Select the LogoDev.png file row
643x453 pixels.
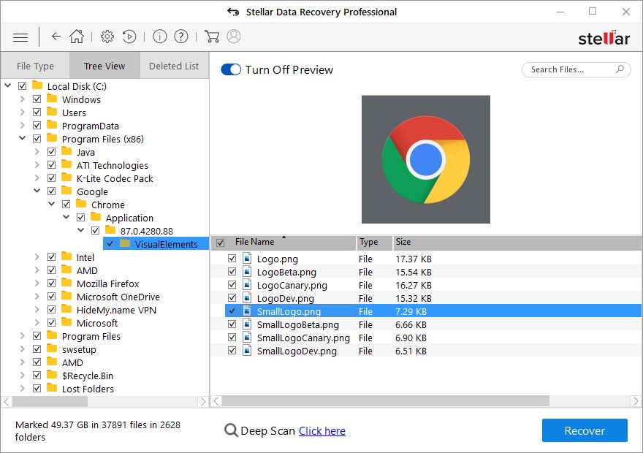[426, 298]
